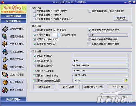The image size is (136, 106).
Task: Focus empty 注册组织名 input field
Action: [100, 56]
